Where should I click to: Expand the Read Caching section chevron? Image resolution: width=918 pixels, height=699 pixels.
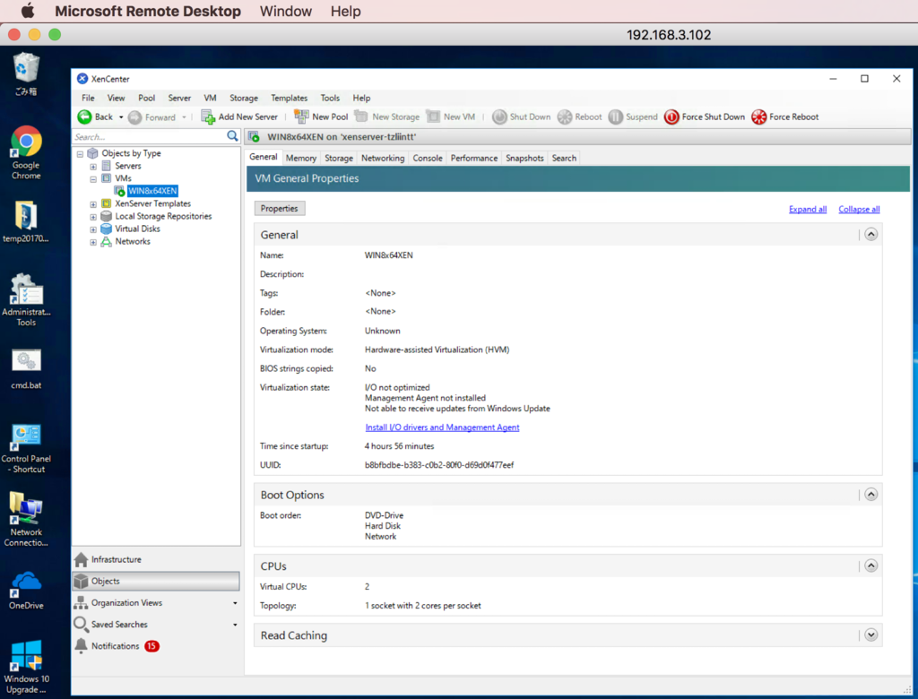pyautogui.click(x=871, y=635)
